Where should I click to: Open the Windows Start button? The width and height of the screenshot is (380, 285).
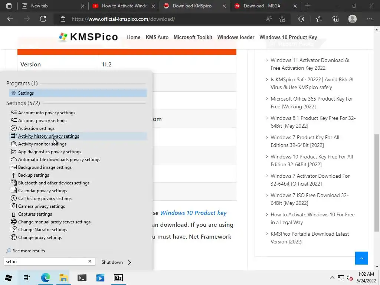[9, 278]
